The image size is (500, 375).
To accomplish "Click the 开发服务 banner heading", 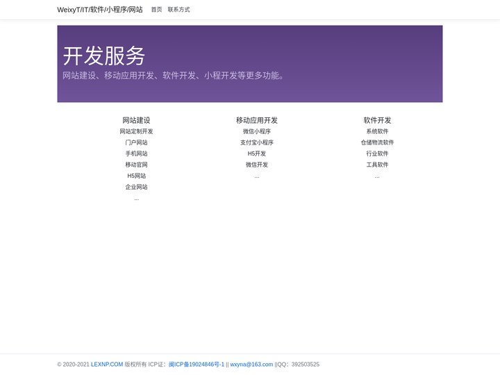I will 104,56.
